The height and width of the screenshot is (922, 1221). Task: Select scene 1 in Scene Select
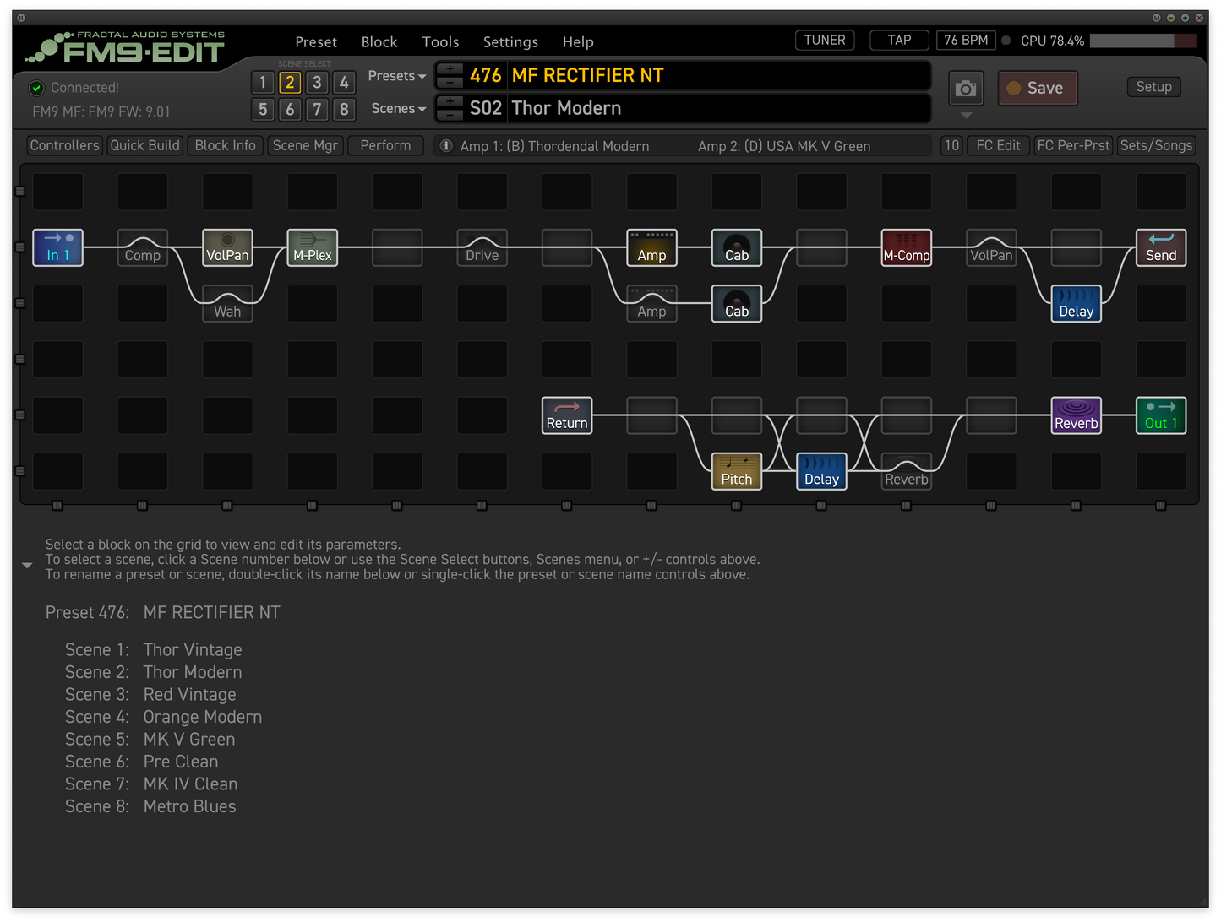tap(263, 83)
